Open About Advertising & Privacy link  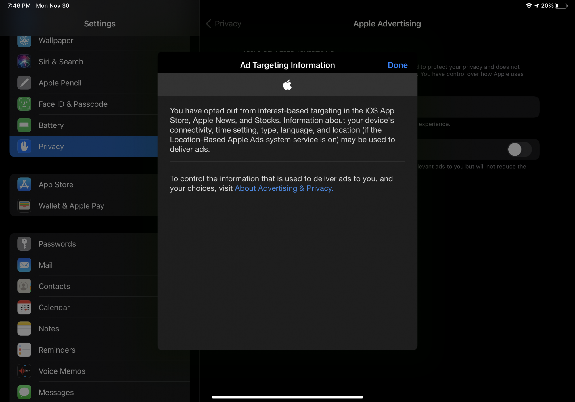point(284,188)
